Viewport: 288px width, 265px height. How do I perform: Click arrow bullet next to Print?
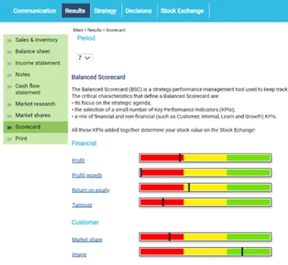click(9, 139)
